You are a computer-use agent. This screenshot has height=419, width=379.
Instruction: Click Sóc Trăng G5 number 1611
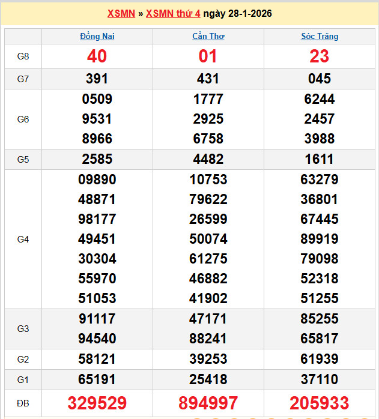tap(320, 159)
